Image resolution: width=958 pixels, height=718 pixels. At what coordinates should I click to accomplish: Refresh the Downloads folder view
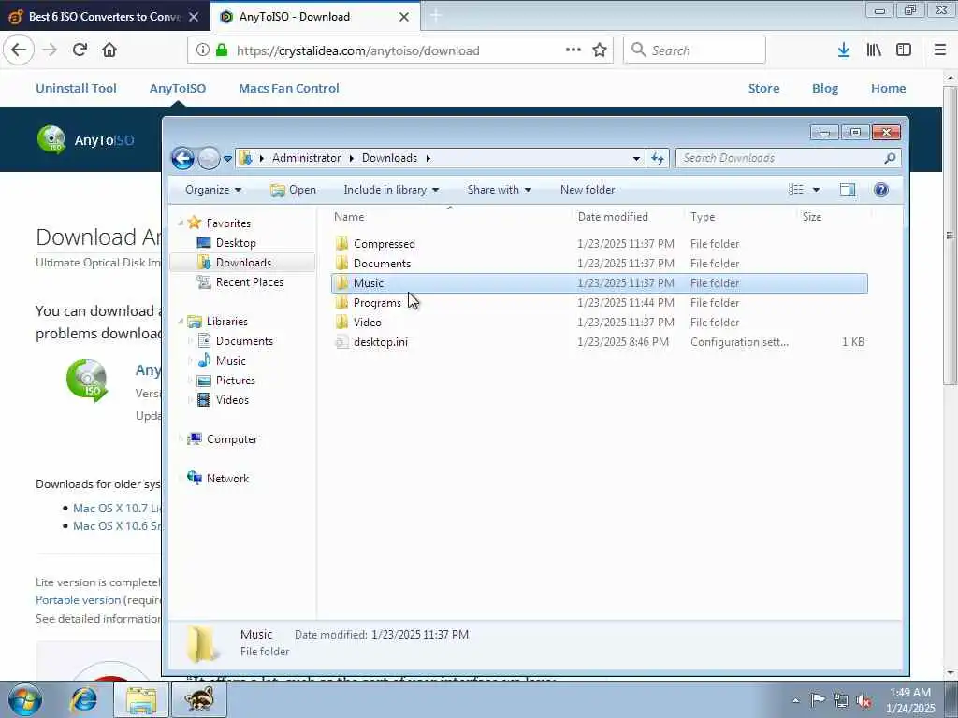coord(658,158)
